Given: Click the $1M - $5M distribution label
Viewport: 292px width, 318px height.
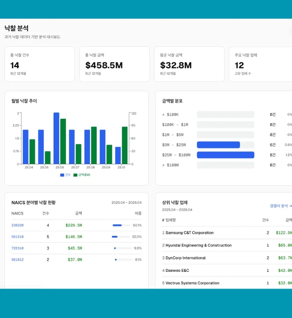Looking at the screenshot, I should 173,135.
